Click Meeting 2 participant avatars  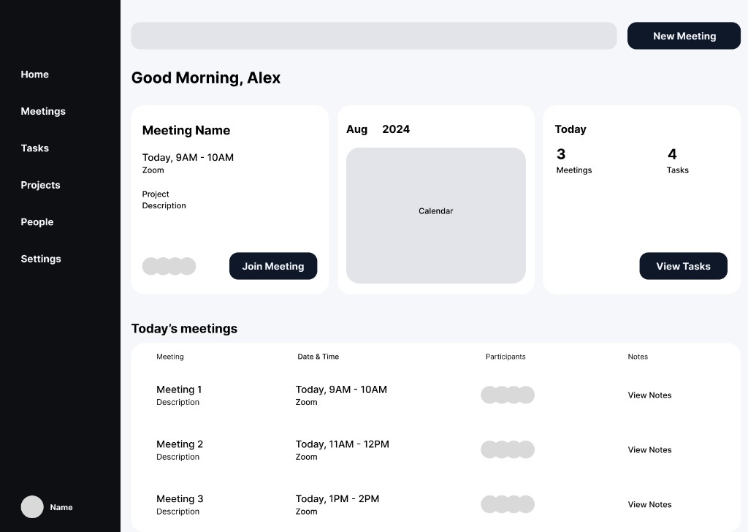(508, 449)
